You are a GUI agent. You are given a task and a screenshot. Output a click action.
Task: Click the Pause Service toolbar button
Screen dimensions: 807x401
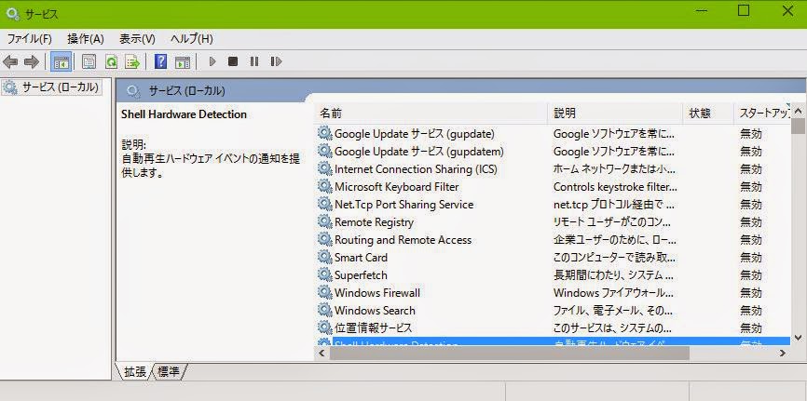coord(254,61)
